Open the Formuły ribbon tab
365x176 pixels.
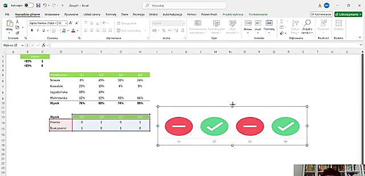[x=111, y=14]
